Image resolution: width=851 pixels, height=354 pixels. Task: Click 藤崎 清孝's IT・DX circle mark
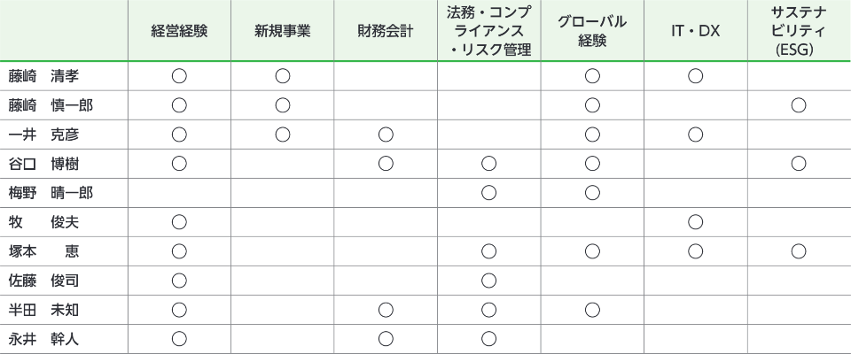pos(695,76)
